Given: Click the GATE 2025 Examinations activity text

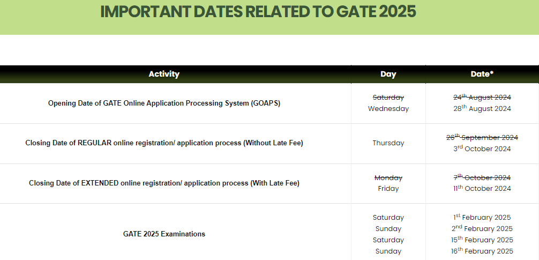Looking at the screenshot, I should (x=164, y=234).
